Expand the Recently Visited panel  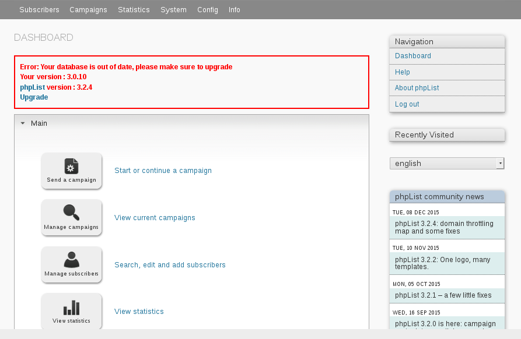click(x=447, y=135)
